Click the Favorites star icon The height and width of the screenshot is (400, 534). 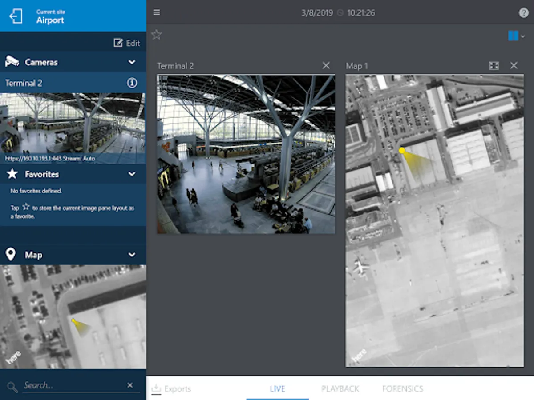(12, 174)
